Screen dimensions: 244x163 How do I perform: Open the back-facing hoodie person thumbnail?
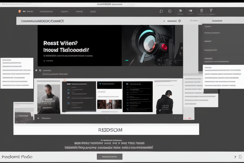tap(165, 101)
